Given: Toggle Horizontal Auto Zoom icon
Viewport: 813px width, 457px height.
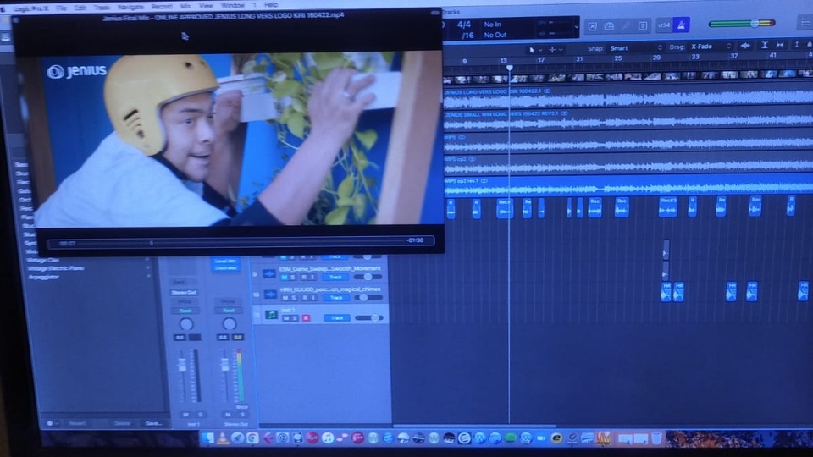Looking at the screenshot, I should click(x=780, y=46).
